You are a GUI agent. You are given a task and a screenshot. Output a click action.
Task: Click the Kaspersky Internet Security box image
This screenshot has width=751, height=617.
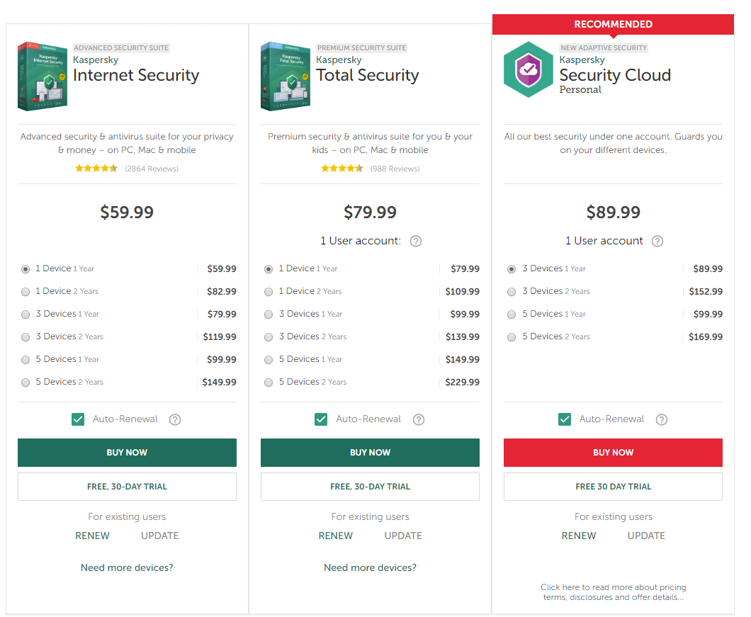(43, 76)
